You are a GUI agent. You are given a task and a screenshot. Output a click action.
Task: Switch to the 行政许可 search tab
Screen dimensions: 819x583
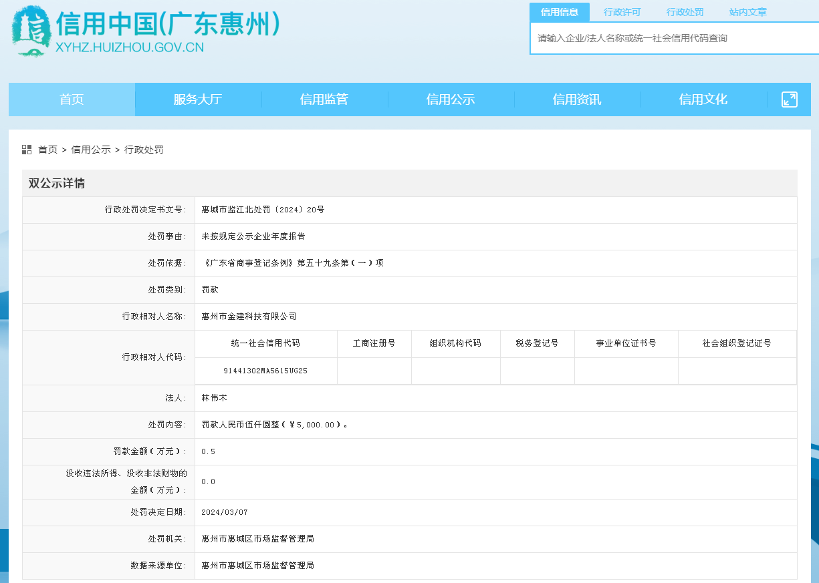point(622,12)
